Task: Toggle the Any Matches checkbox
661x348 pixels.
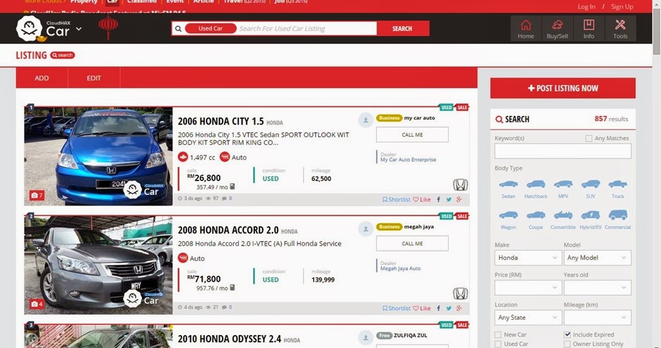Action: tap(589, 138)
